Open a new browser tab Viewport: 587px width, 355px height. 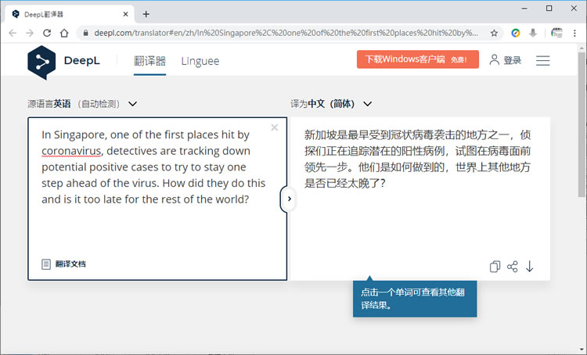(146, 13)
